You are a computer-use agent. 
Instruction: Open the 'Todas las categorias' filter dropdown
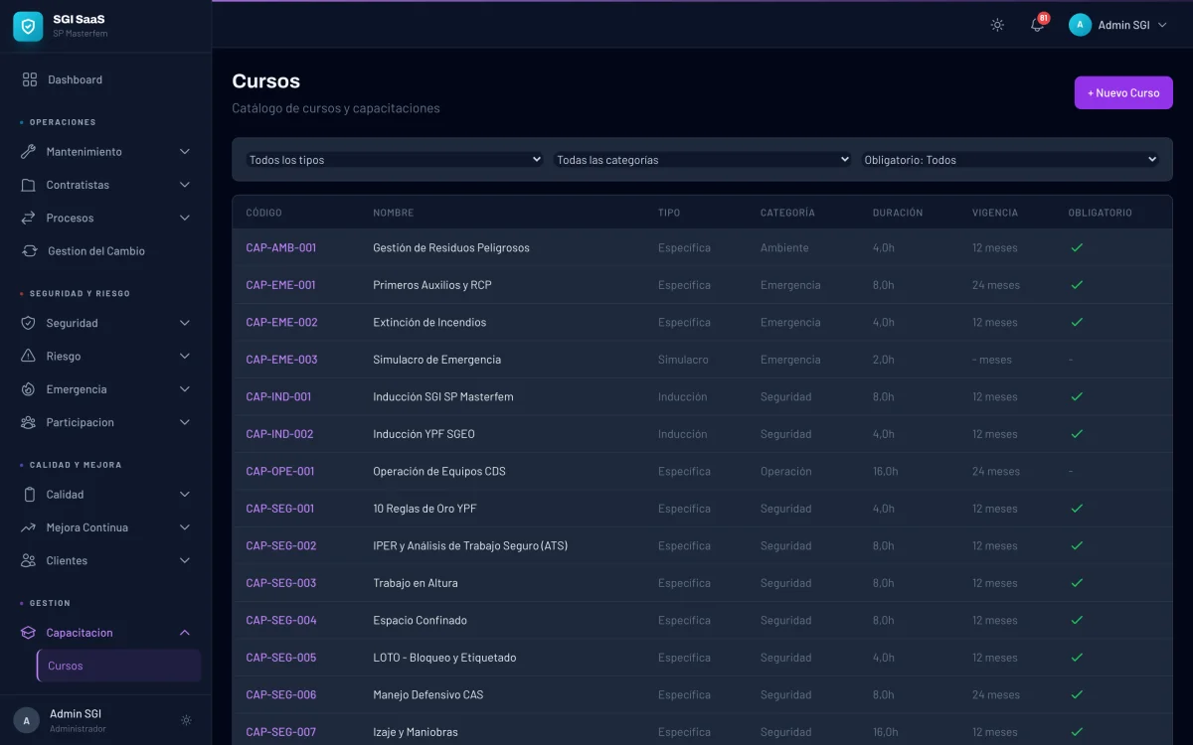[x=702, y=159]
